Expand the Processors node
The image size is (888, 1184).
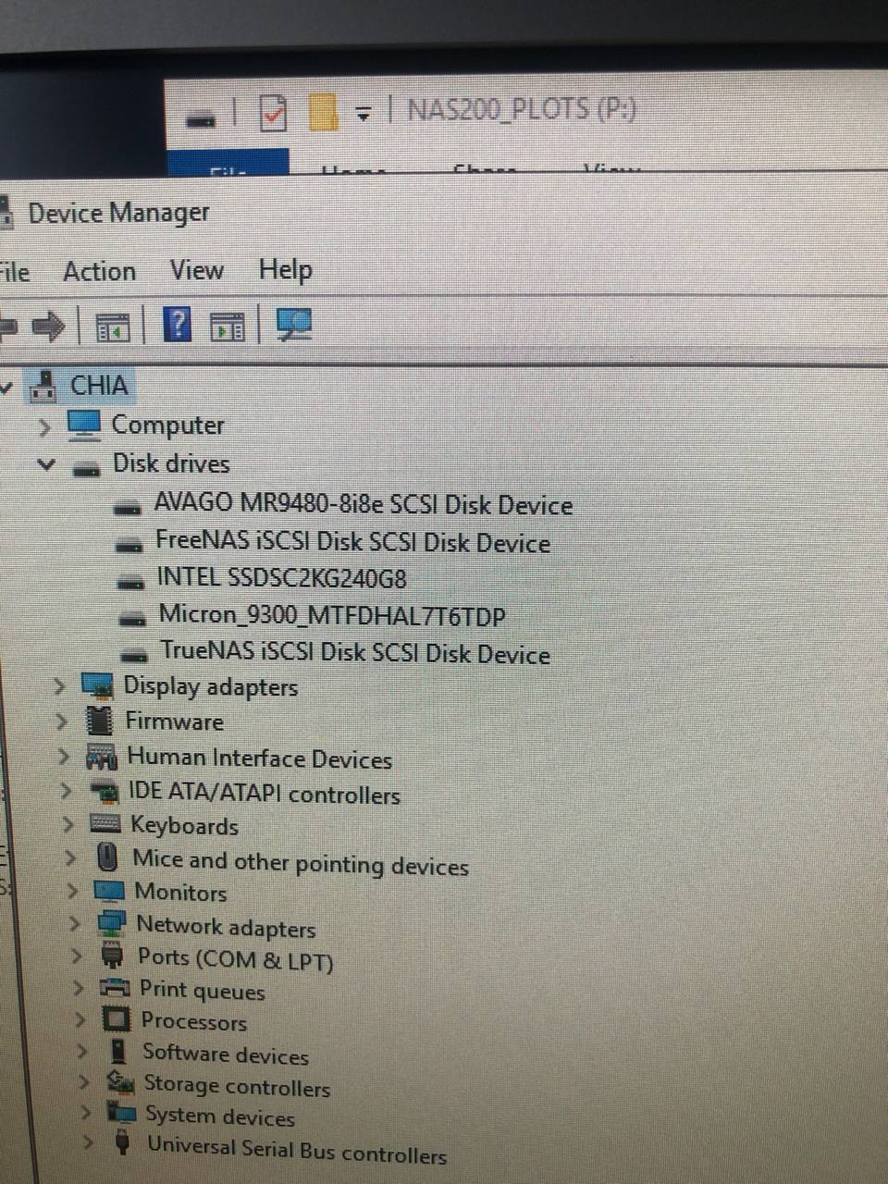80,1020
